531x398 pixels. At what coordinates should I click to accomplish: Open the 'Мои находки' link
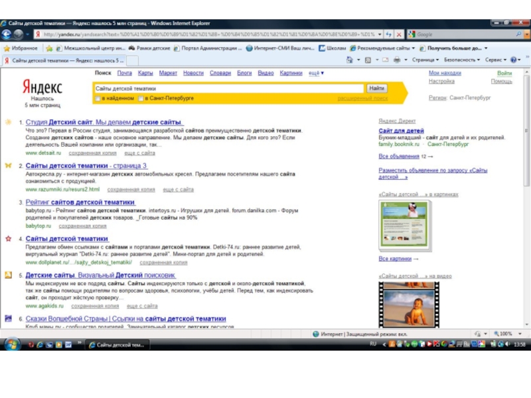[445, 73]
